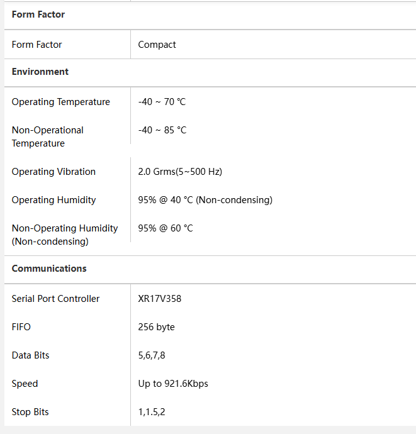The height and width of the screenshot is (434, 416).
Task: Click the Operating Humidity label
Action: click(53, 200)
